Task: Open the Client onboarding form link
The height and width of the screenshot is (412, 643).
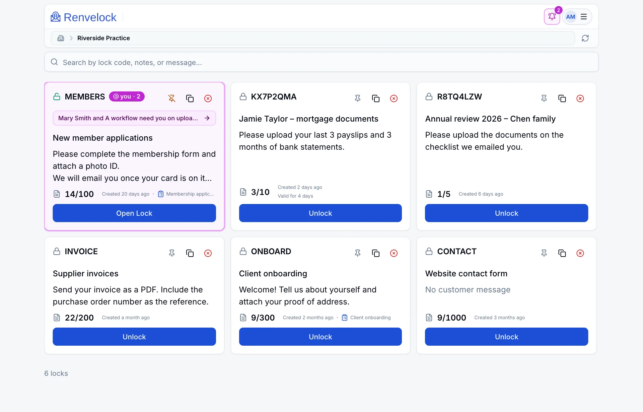Action: tap(366, 318)
